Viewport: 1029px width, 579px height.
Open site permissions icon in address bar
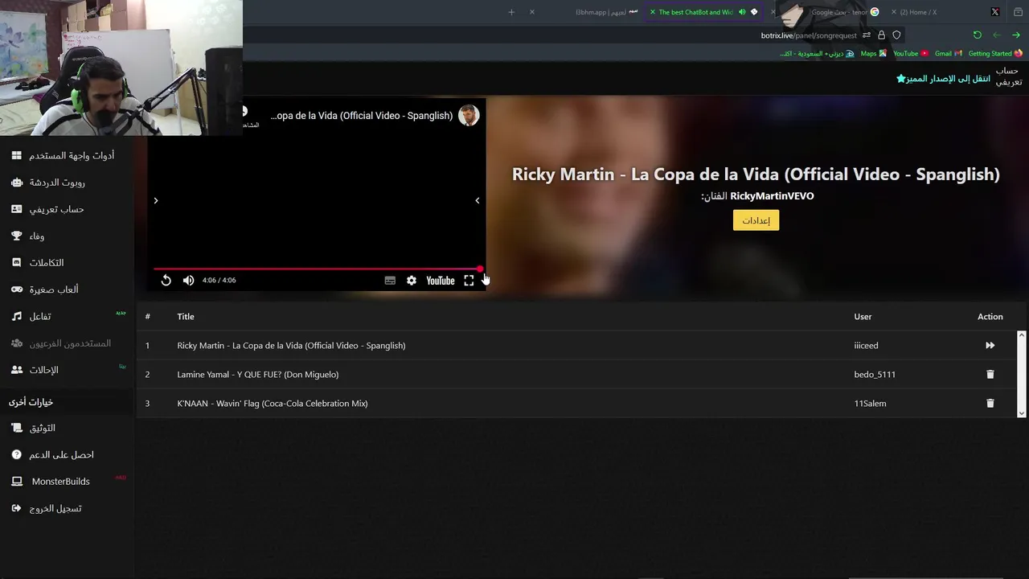[x=866, y=35]
